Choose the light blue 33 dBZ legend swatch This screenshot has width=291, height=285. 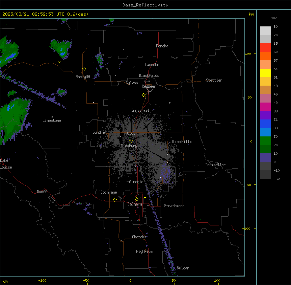265,132
